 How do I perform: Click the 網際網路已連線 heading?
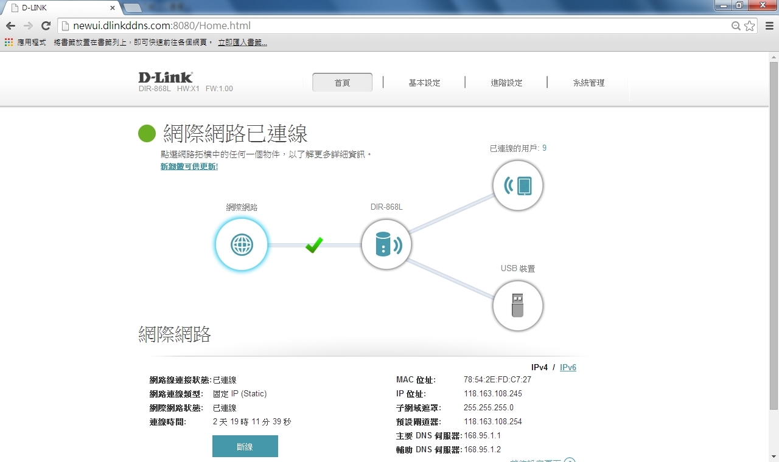[x=235, y=133]
